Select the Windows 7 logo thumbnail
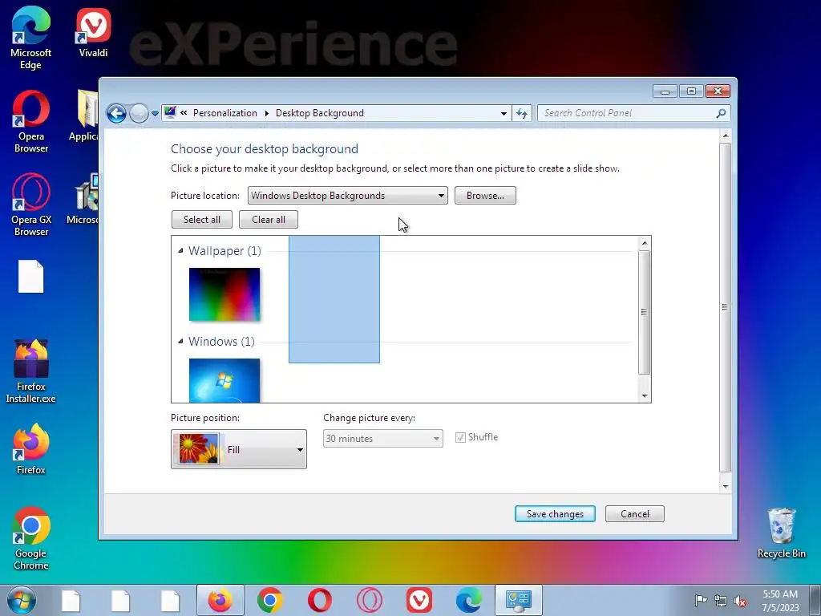821x616 pixels. [x=224, y=380]
